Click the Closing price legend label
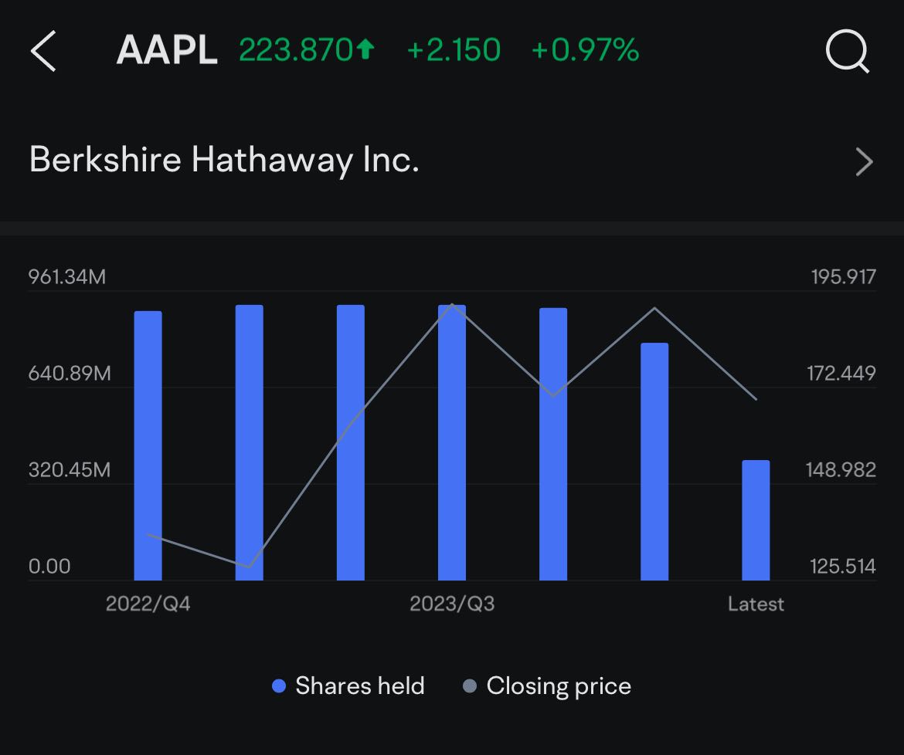Screen dimensions: 904x755 point(559,686)
